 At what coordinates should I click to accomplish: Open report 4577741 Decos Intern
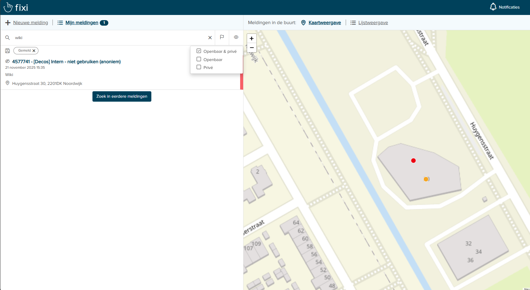(x=66, y=62)
